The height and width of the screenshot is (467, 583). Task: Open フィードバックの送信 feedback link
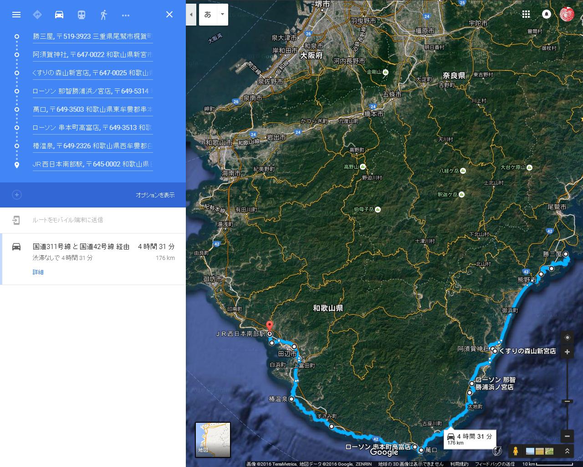click(x=495, y=464)
